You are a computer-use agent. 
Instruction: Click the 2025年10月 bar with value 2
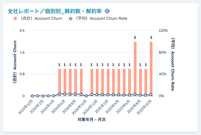[151, 68]
